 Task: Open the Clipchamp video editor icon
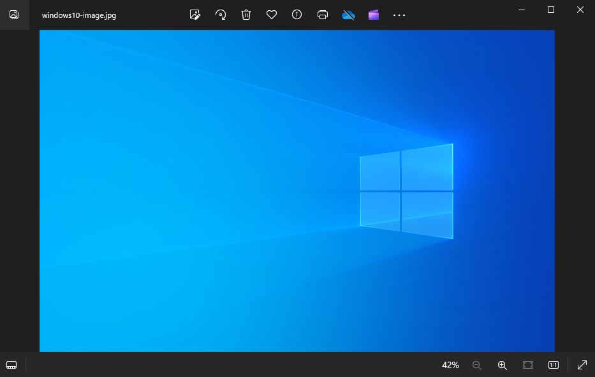(374, 15)
